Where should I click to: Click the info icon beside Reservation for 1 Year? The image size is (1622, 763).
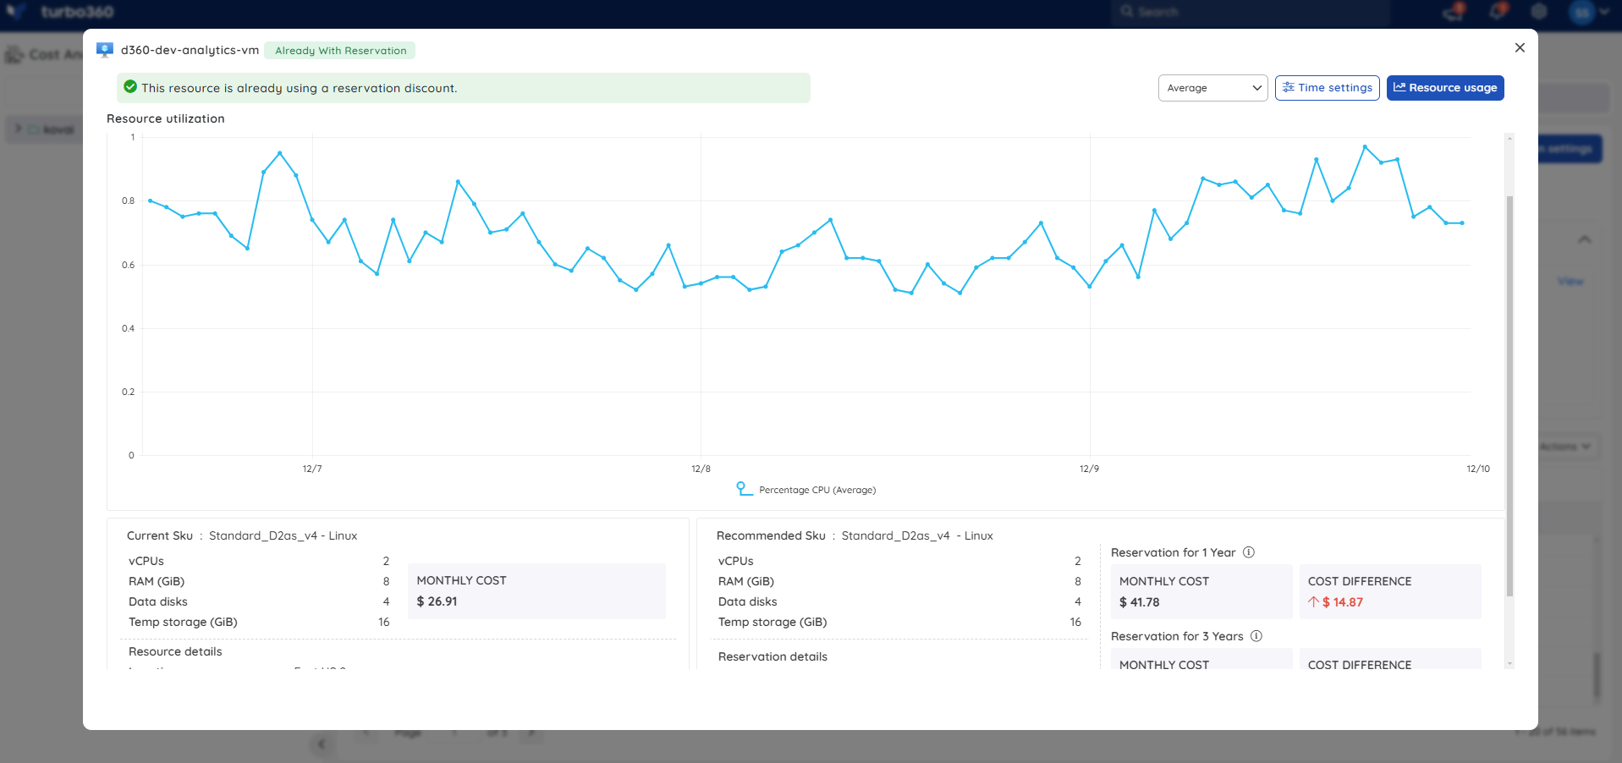click(1248, 552)
